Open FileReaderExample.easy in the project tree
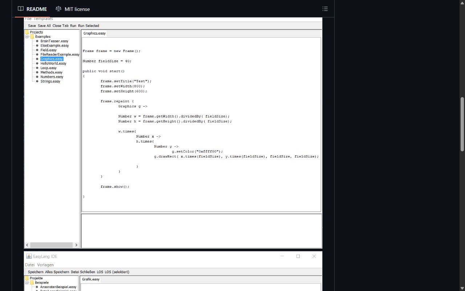Viewport: 465px width, 291px height. pos(60,55)
